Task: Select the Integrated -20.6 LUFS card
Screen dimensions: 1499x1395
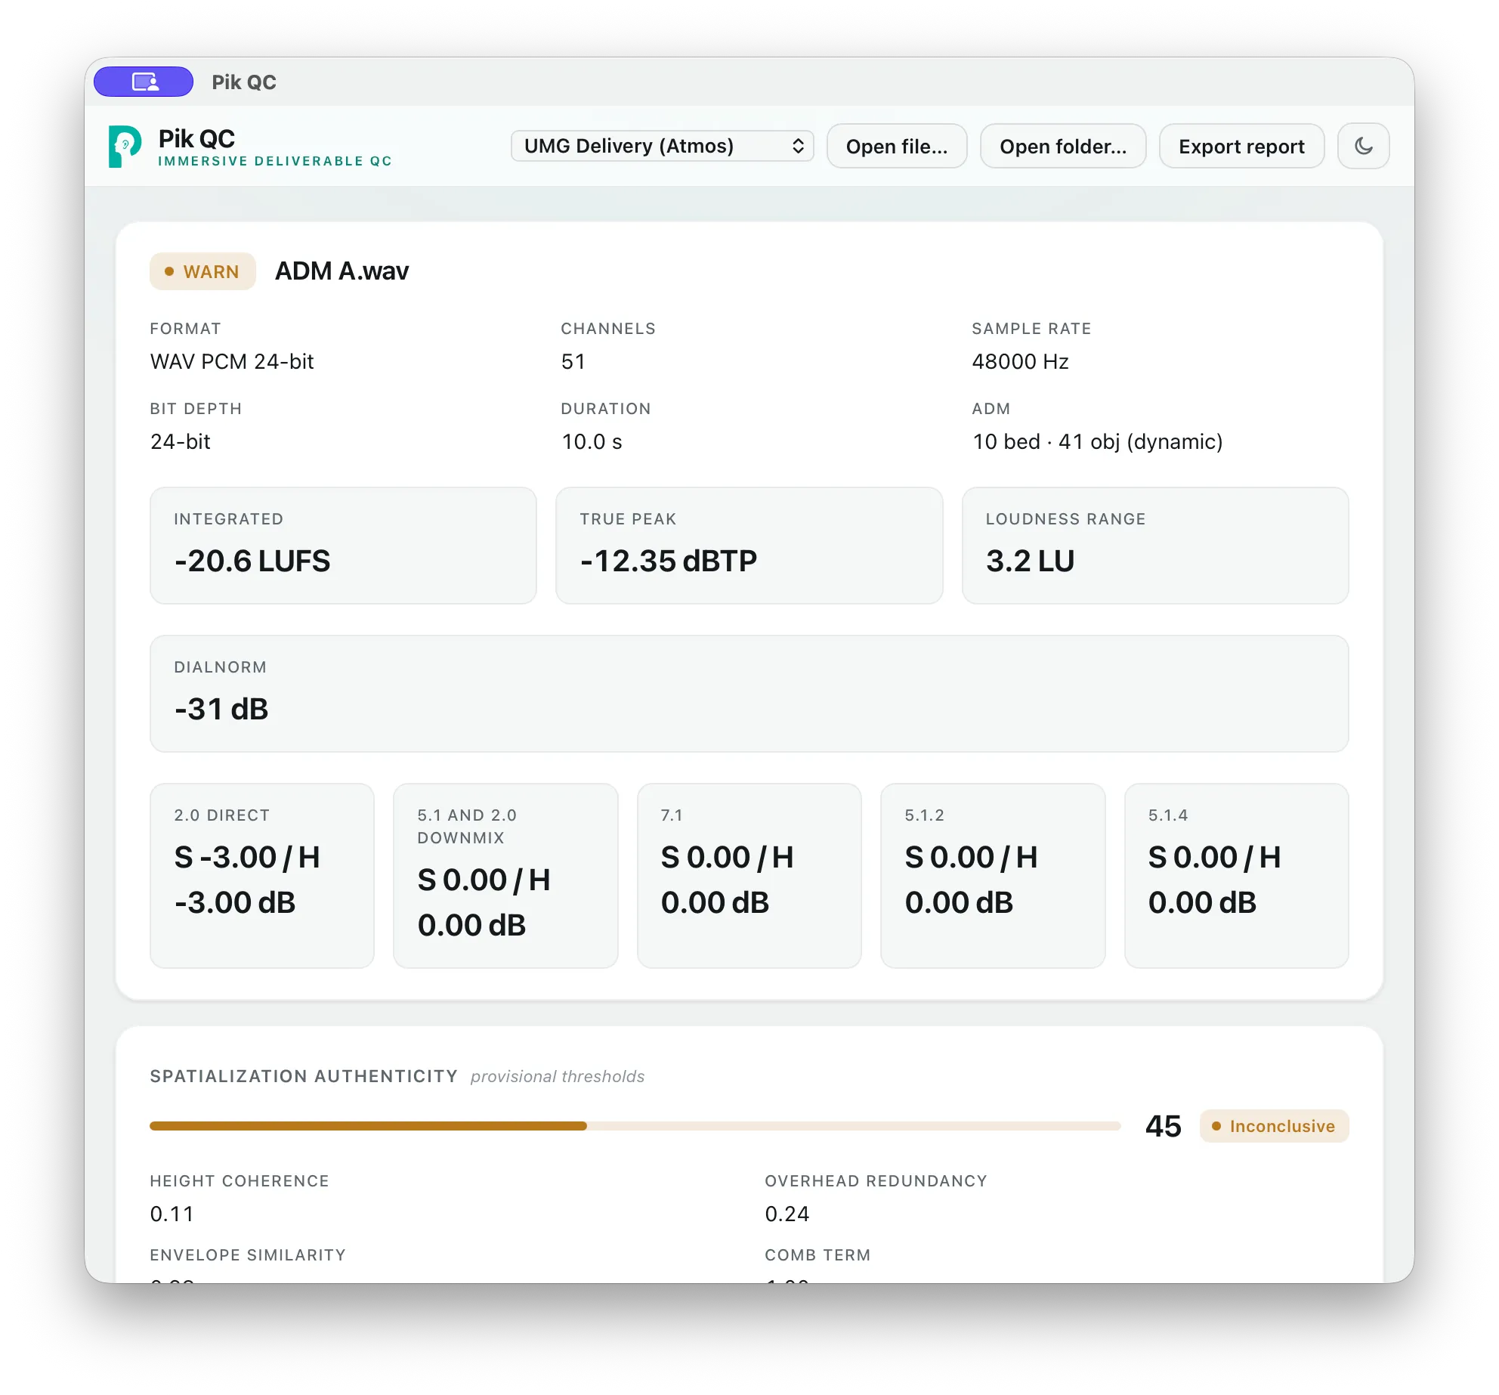Action: [x=343, y=546]
